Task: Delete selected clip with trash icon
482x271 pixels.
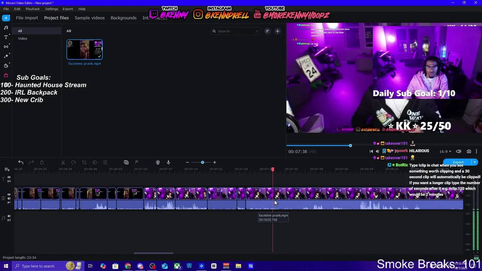Action: click(x=42, y=162)
